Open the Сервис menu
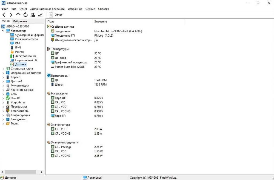The image size is (274, 180). [90, 9]
